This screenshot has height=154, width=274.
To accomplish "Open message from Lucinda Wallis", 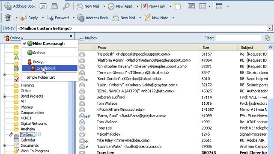I will tap(129, 147).
